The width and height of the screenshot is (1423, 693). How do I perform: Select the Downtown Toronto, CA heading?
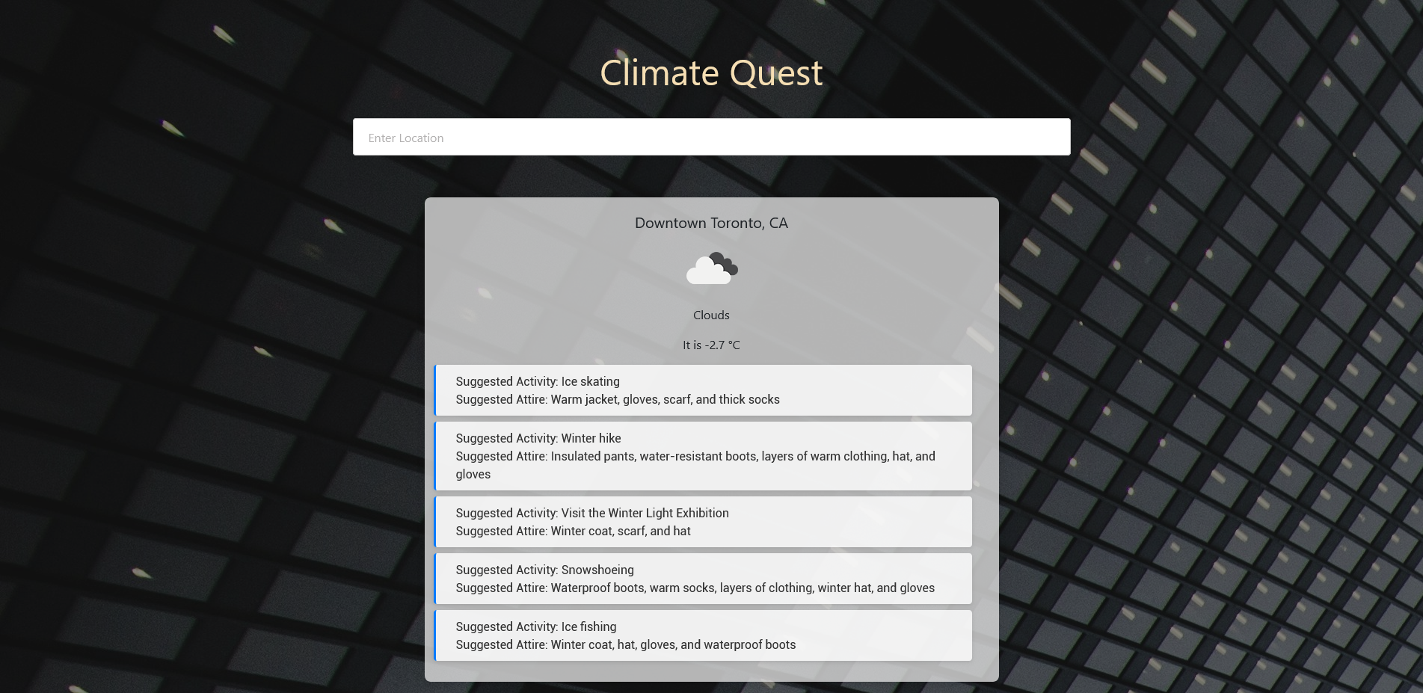(x=711, y=223)
